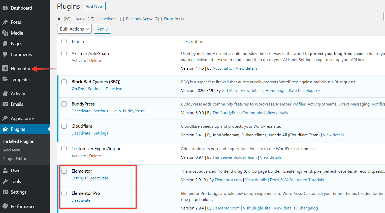Open The Beaver Builder Team link
Viewport: 385px width, 213px height.
(235, 157)
